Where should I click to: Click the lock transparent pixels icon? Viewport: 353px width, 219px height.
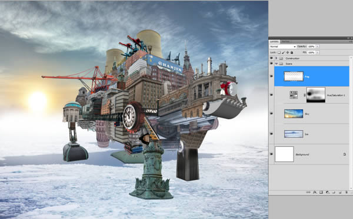click(x=279, y=53)
